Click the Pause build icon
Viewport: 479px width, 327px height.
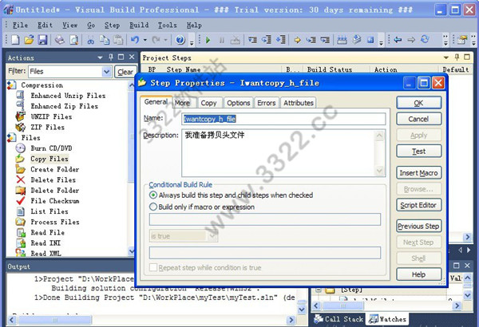[x=222, y=40]
